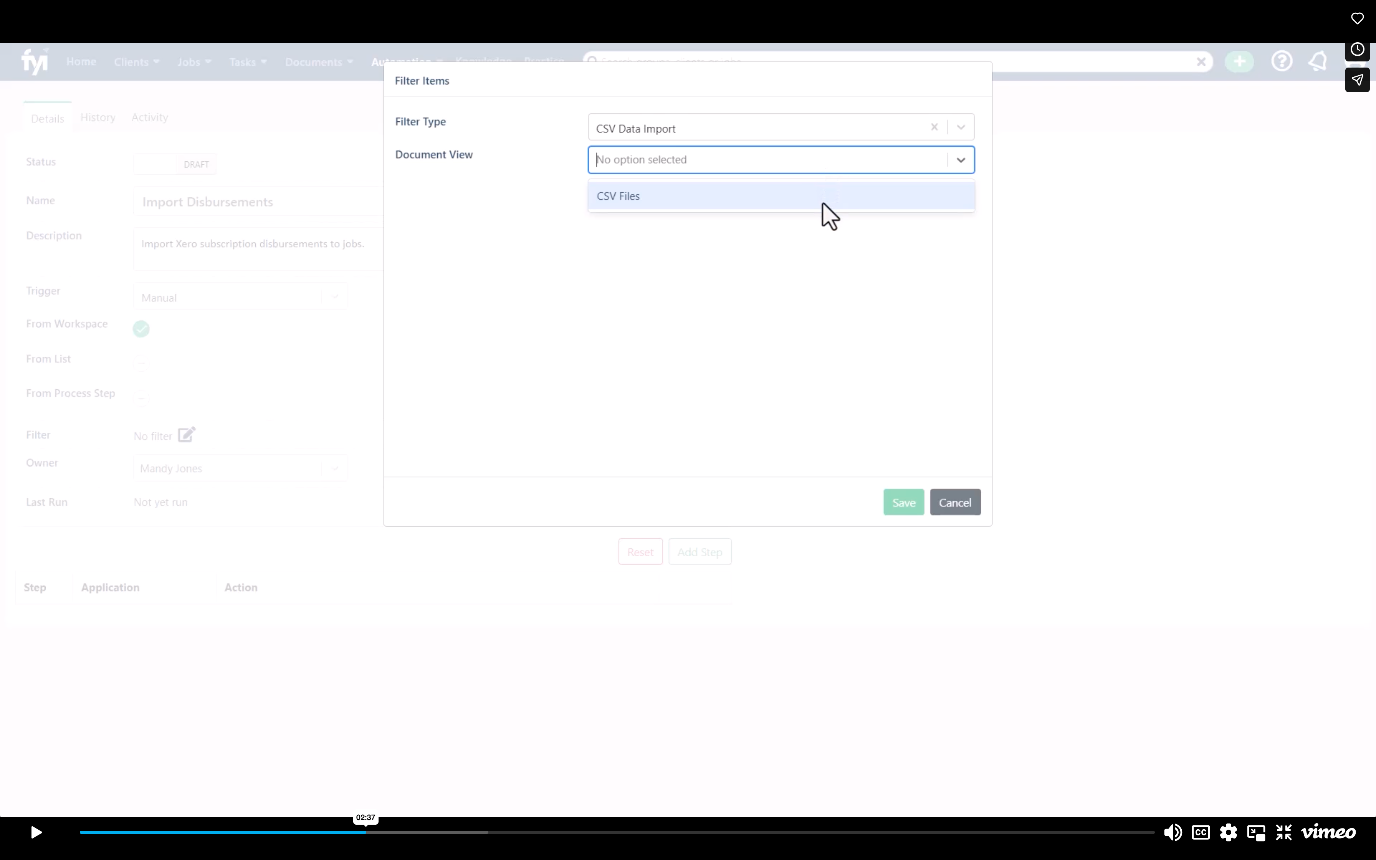Toggle closed captions CC icon
Image resolution: width=1376 pixels, height=860 pixels.
(x=1201, y=833)
